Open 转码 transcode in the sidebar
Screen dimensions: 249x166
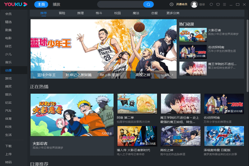point(8,162)
